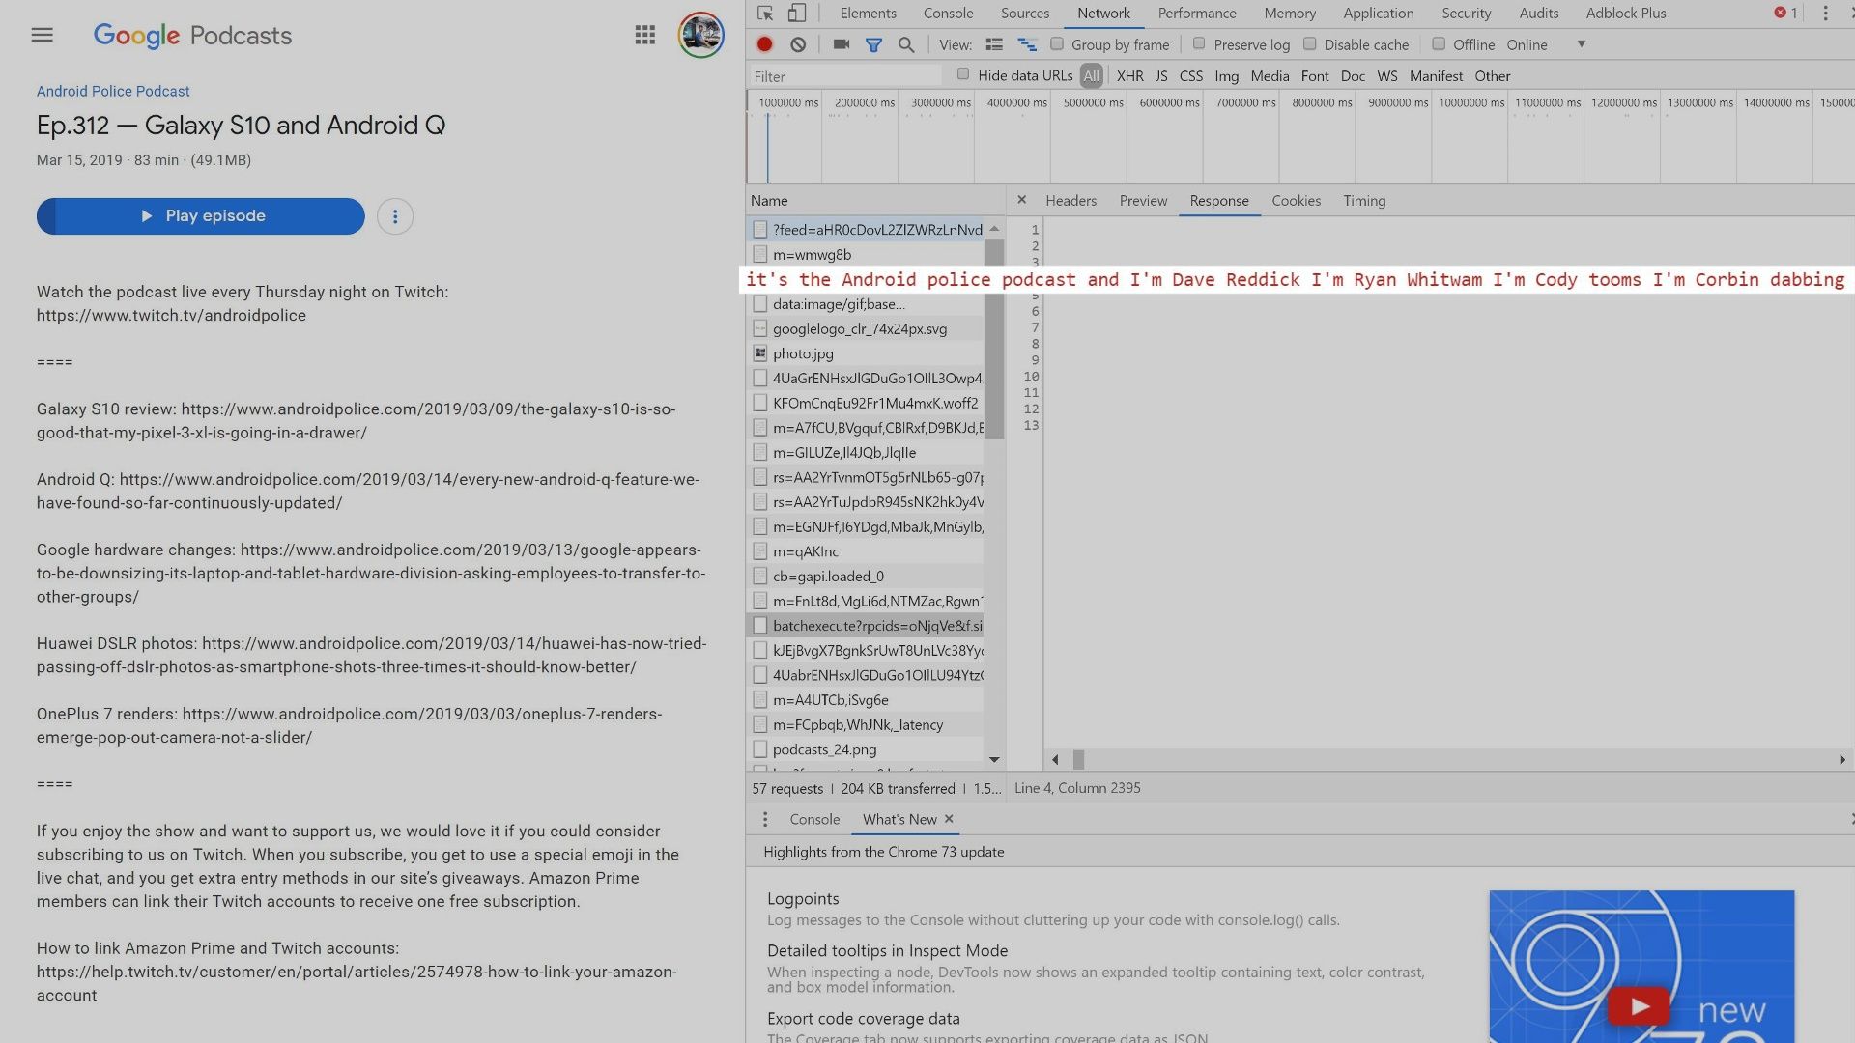Enable Disable cache checkbox
The image size is (1855, 1043).
click(x=1310, y=44)
